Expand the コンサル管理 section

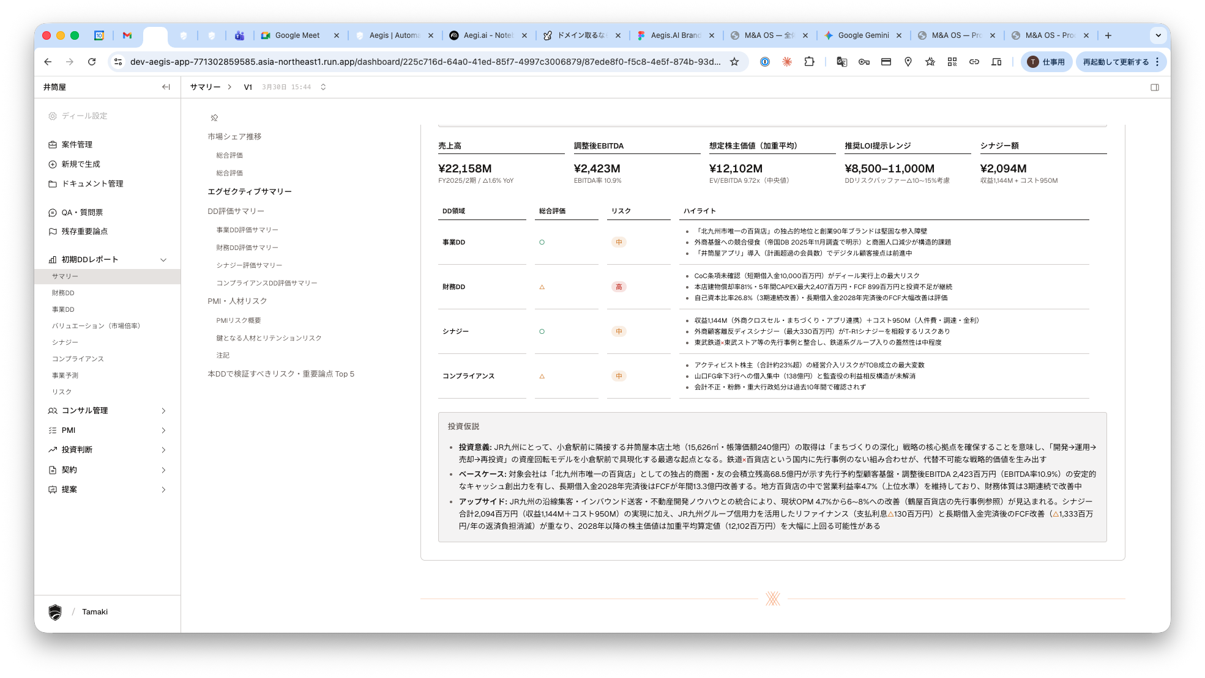click(163, 411)
